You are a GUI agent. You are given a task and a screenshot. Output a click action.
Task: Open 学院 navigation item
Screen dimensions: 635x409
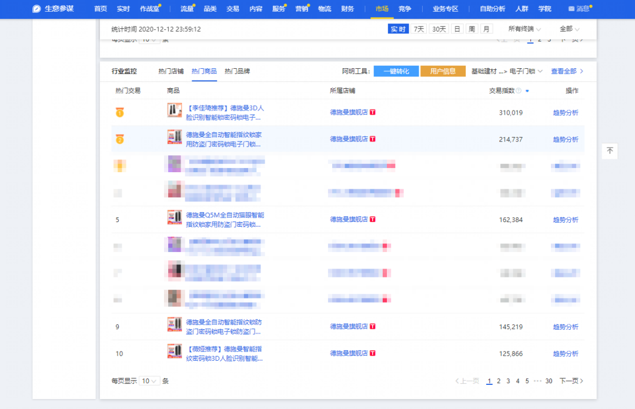coord(544,9)
